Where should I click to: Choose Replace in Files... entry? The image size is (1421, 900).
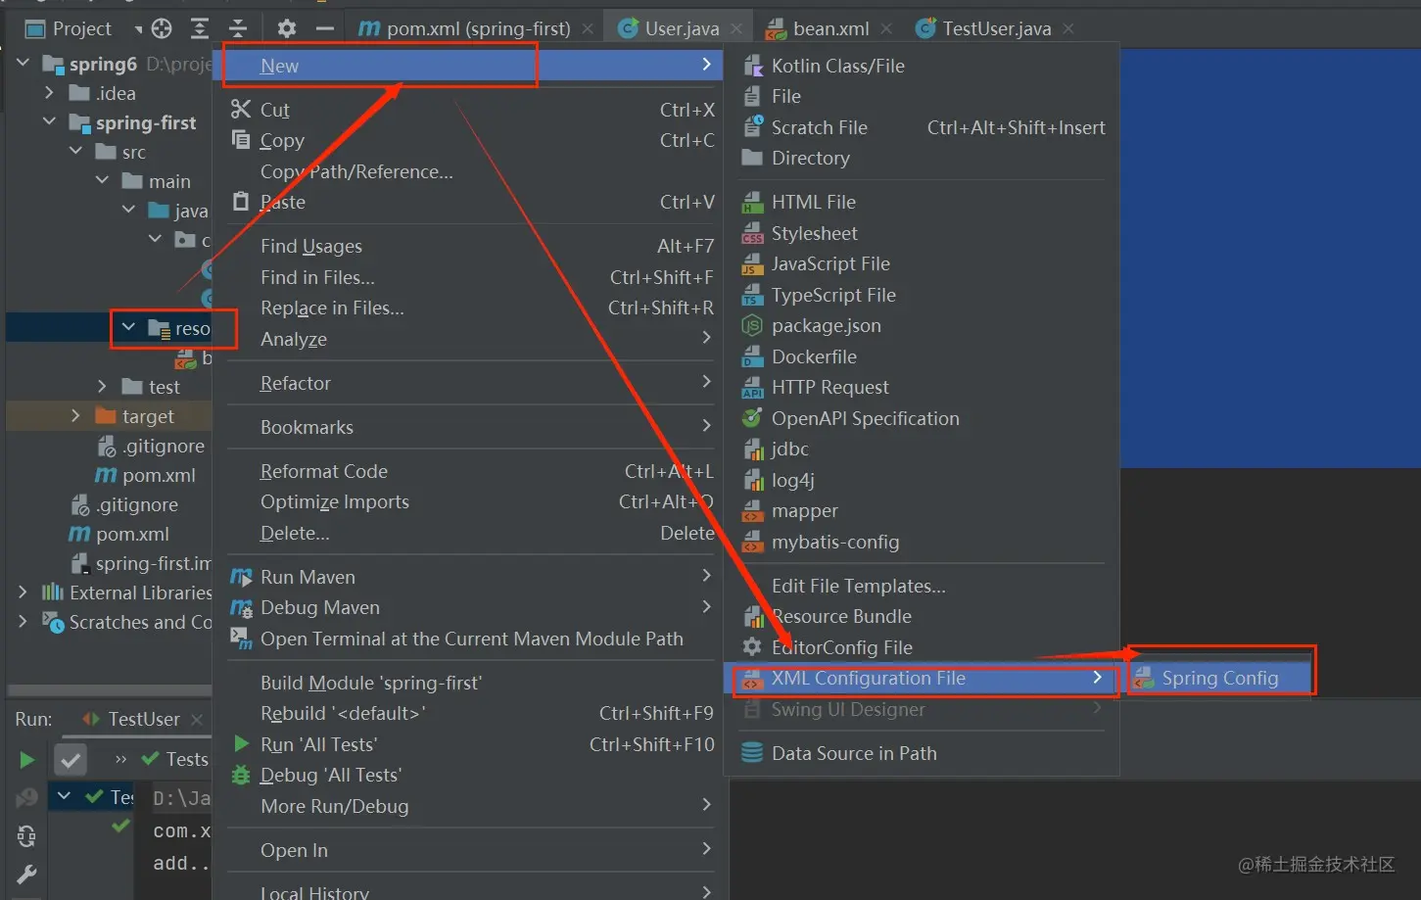tap(332, 308)
